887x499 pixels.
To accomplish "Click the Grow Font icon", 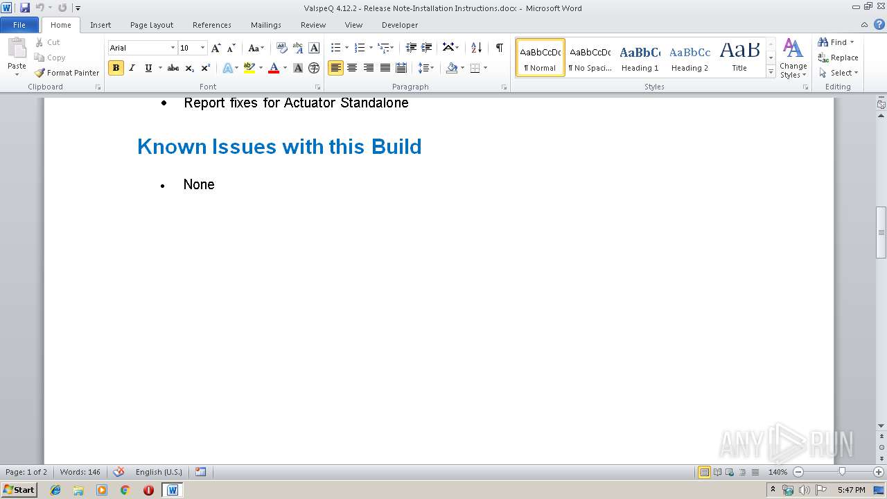I will click(x=216, y=48).
